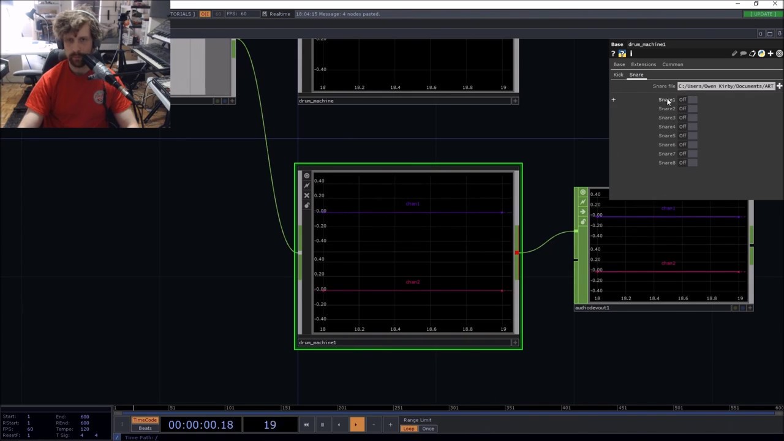This screenshot has width=784, height=441.
Task: Toggle the Snare1 Off switch
Action: click(x=687, y=100)
